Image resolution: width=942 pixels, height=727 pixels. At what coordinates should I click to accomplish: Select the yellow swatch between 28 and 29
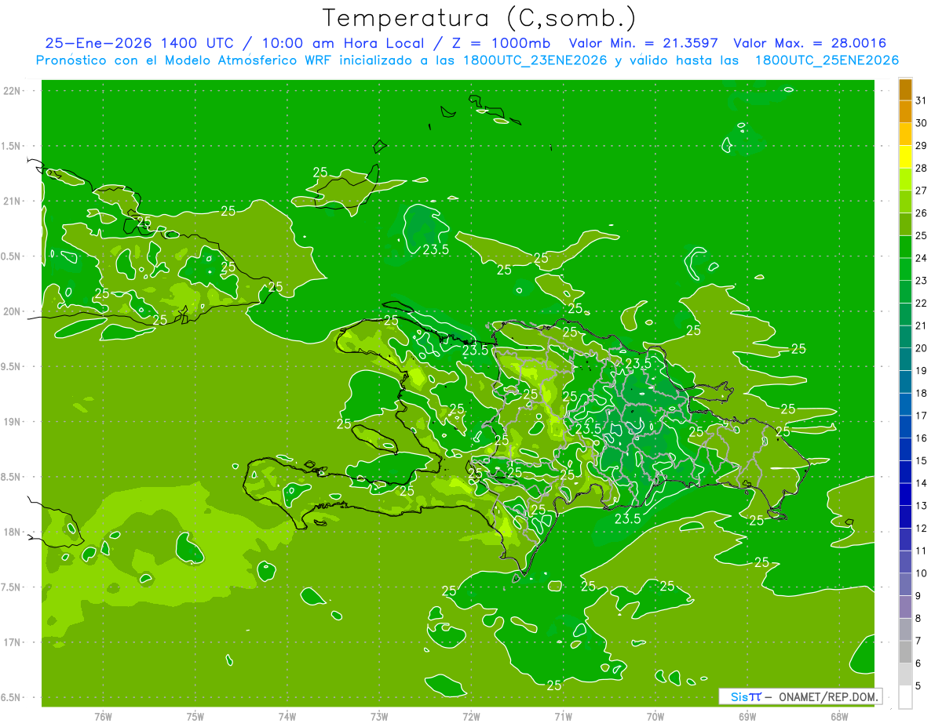(x=905, y=157)
